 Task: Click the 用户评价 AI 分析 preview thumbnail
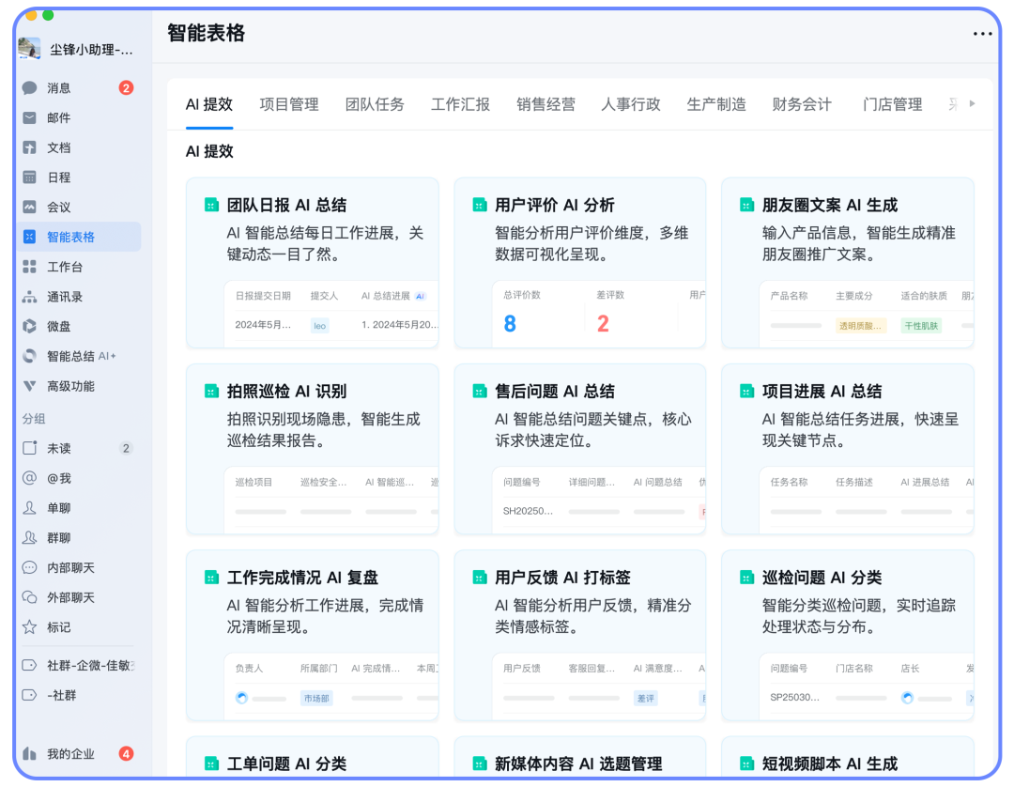[599, 315]
